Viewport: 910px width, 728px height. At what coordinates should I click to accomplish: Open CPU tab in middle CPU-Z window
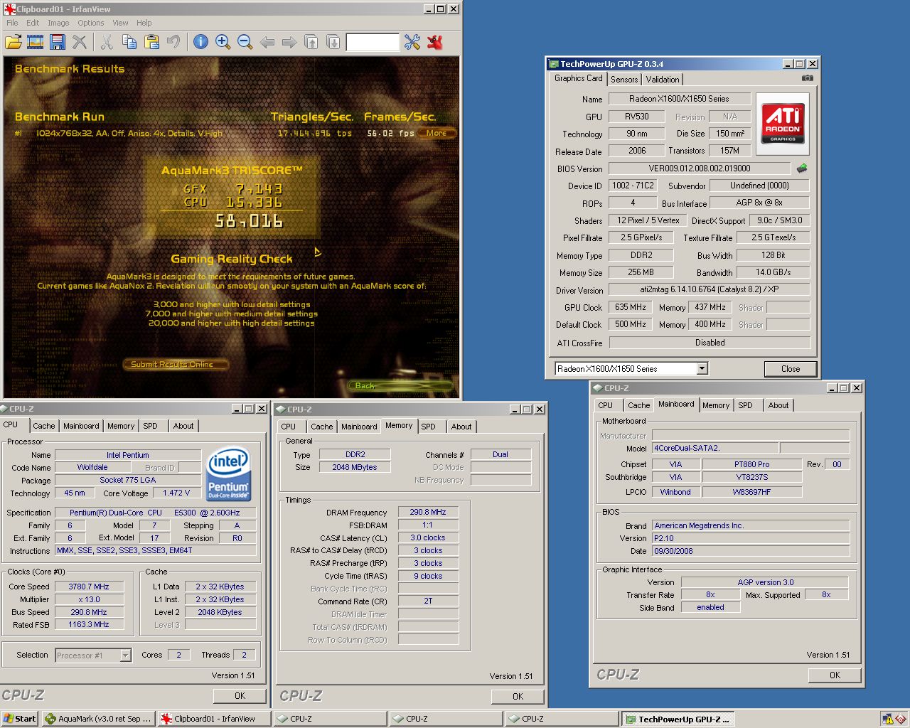pyautogui.click(x=288, y=427)
